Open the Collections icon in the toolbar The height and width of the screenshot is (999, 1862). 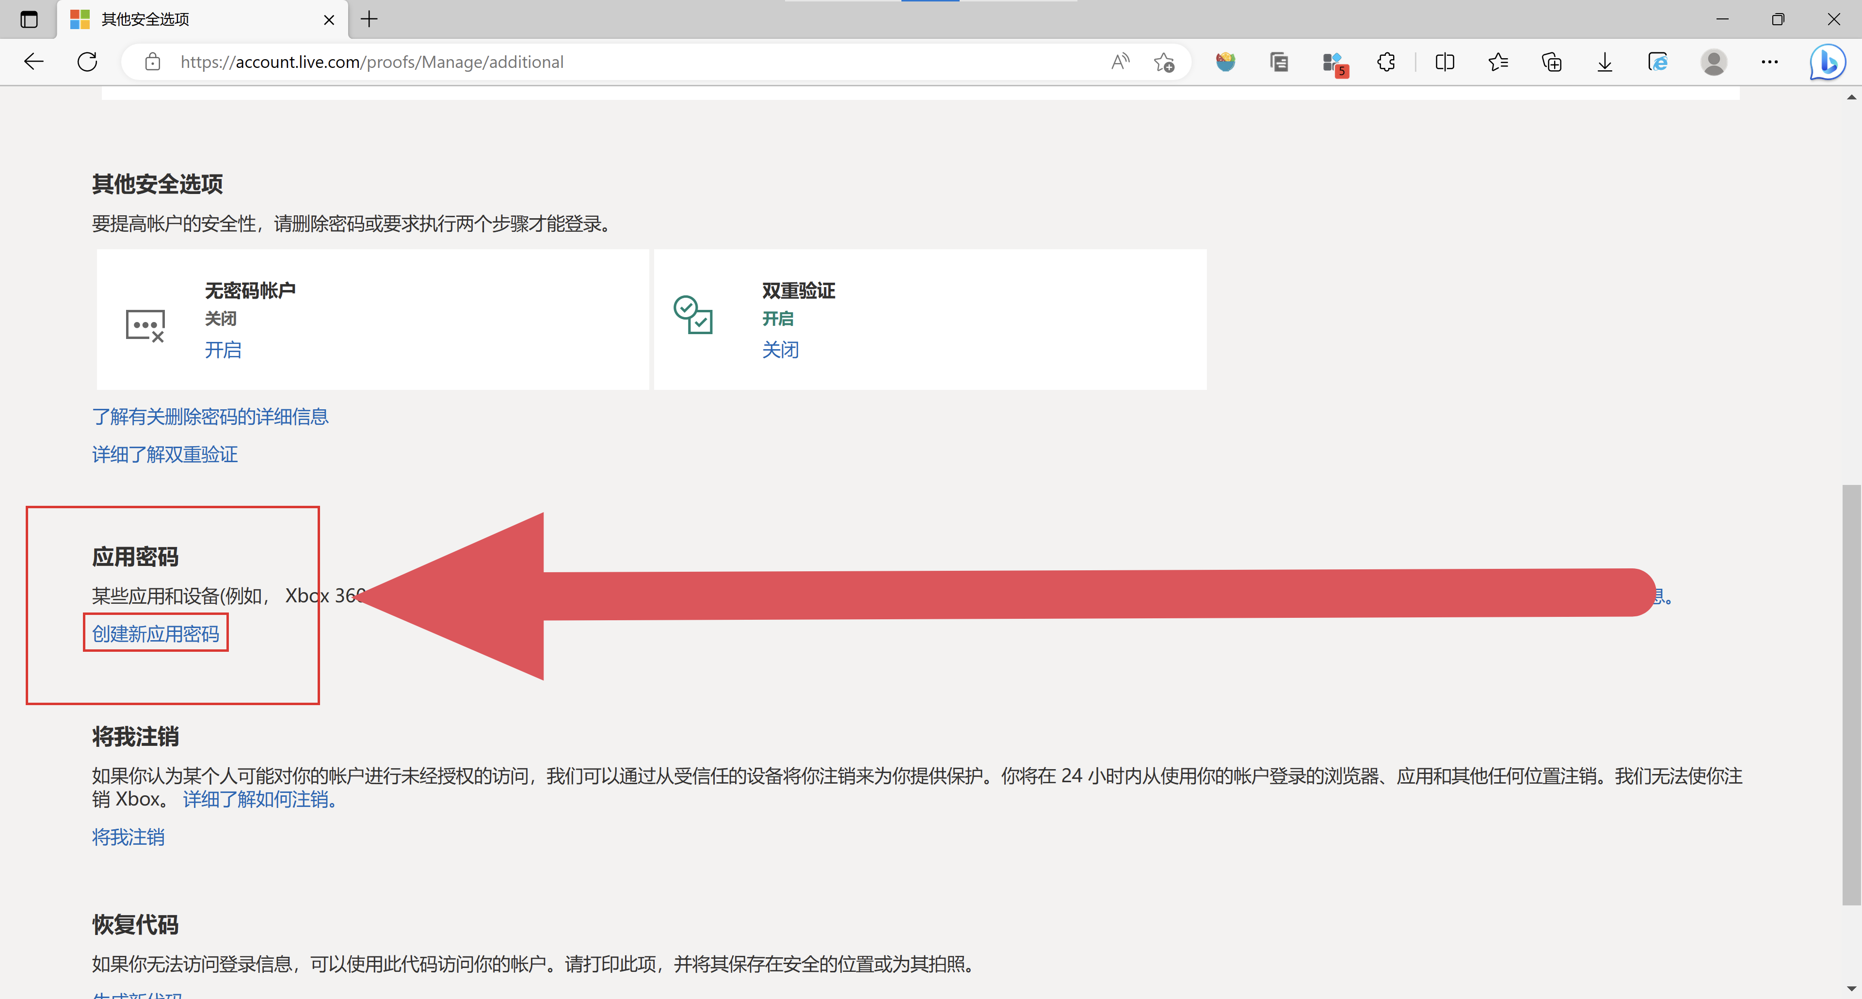click(1551, 62)
